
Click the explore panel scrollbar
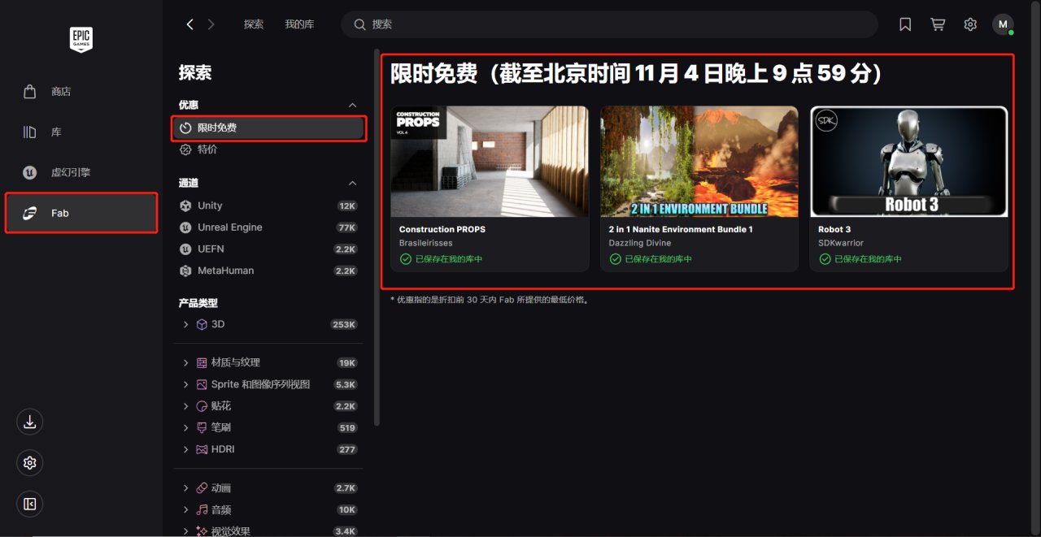[377, 237]
